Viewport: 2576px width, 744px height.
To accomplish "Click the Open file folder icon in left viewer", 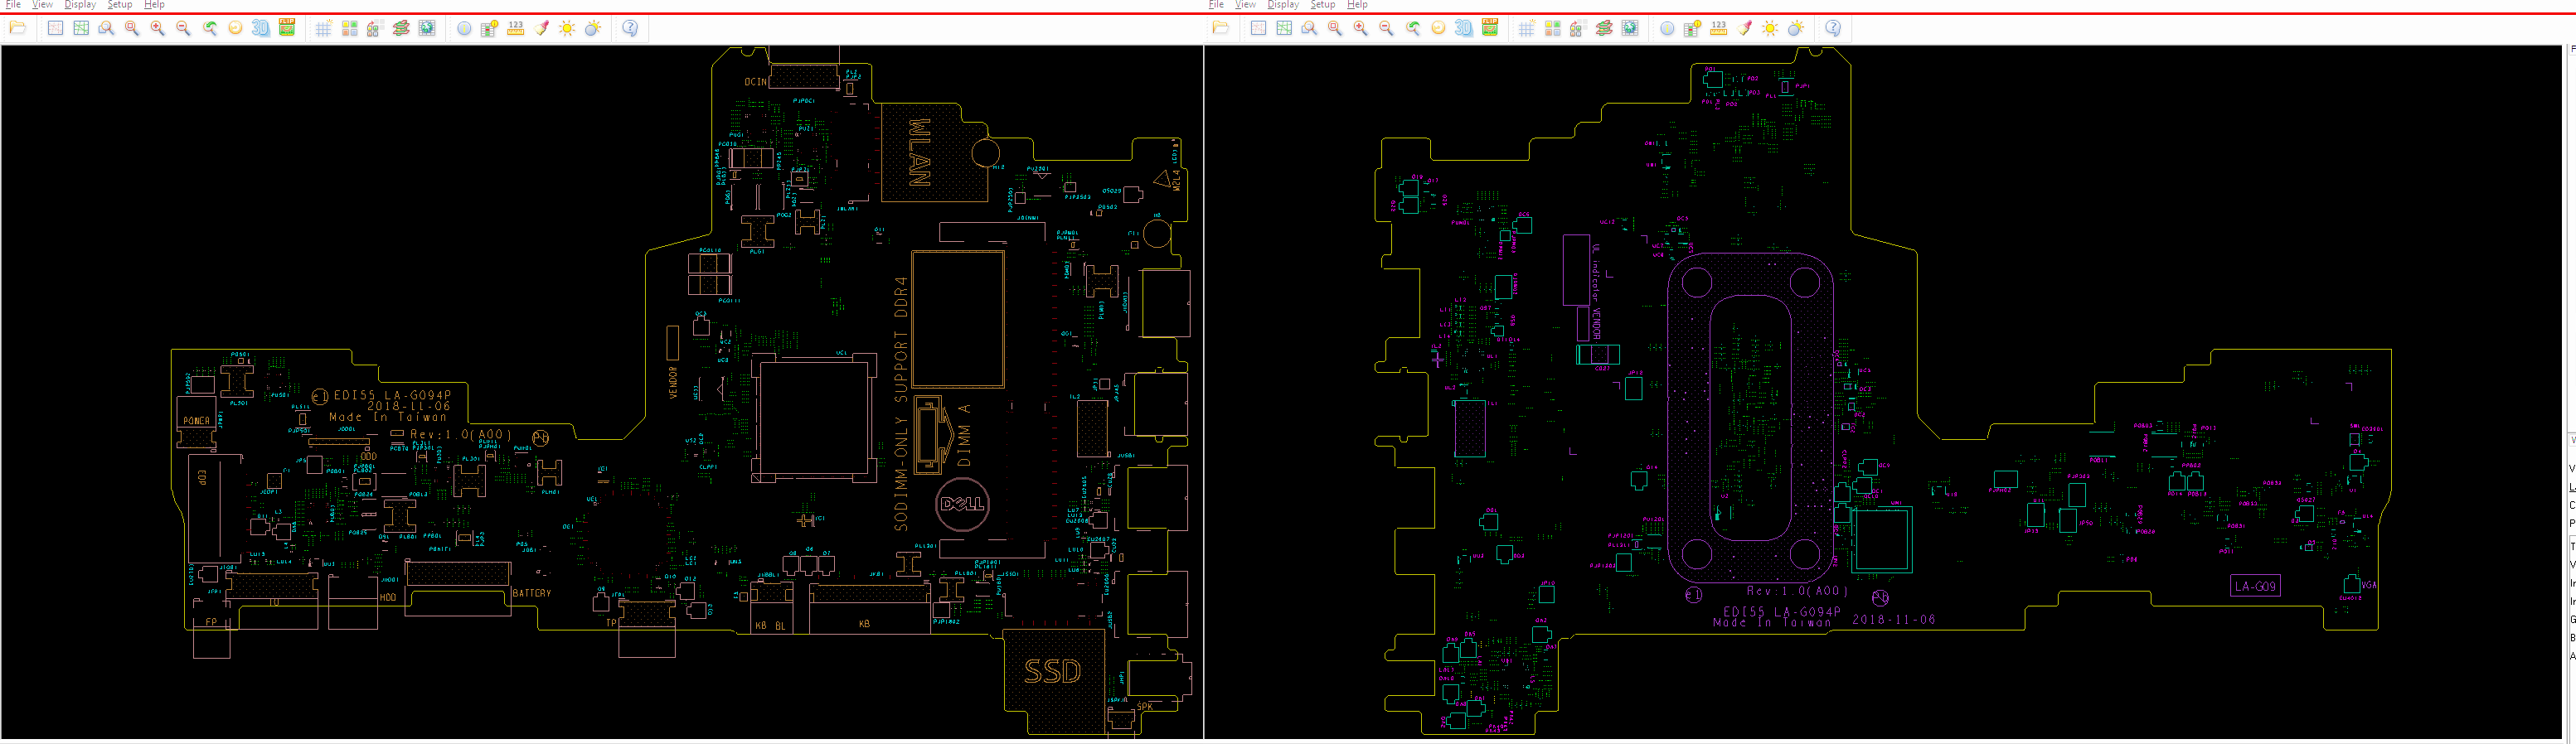I will 17,28.
